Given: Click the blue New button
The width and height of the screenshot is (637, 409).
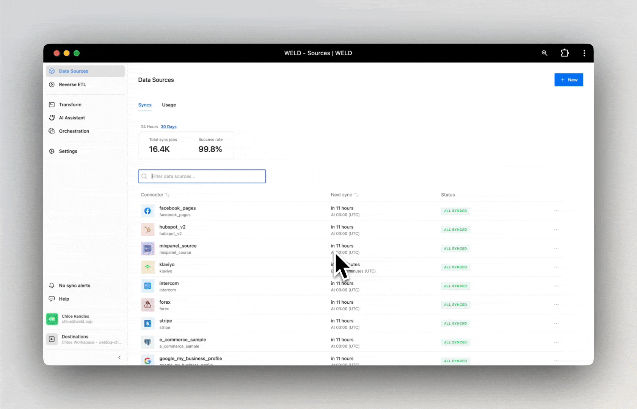Looking at the screenshot, I should tap(568, 80).
